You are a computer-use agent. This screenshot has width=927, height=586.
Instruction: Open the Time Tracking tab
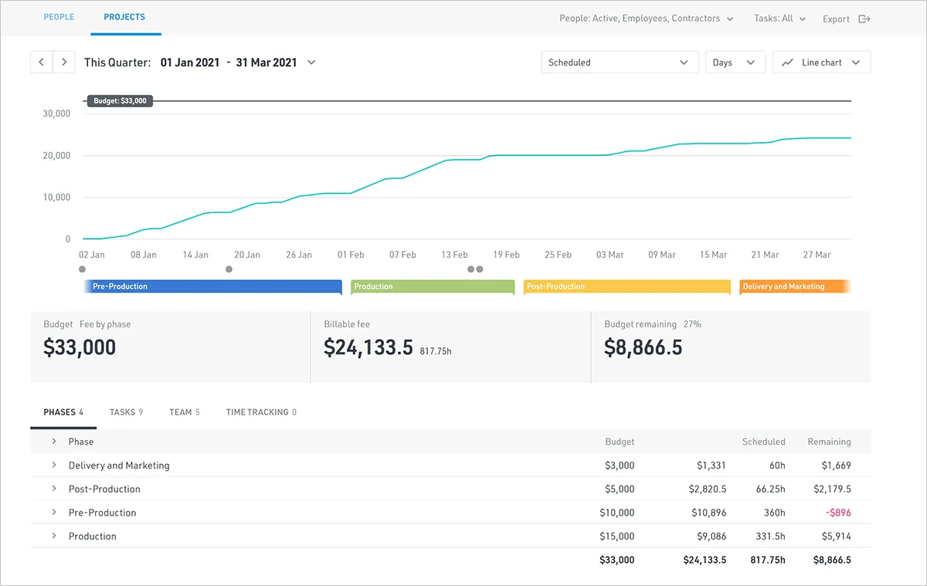pos(261,412)
